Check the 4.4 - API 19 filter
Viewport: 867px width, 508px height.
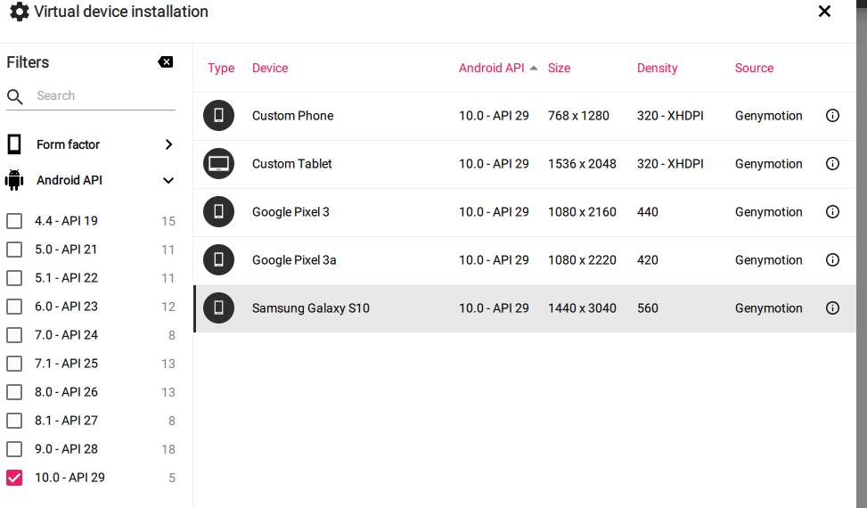(14, 221)
